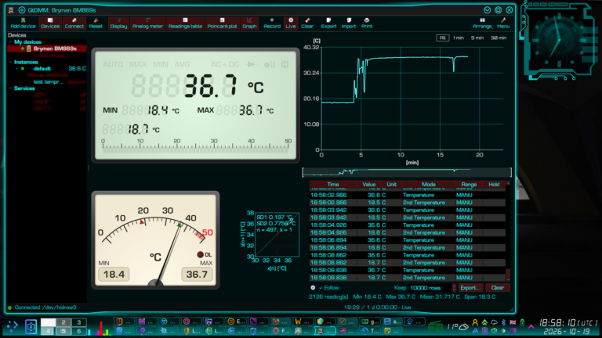This screenshot has width=602, height=338.
Task: Click the '+ Add device...' tree entry
Action: (52, 56)
